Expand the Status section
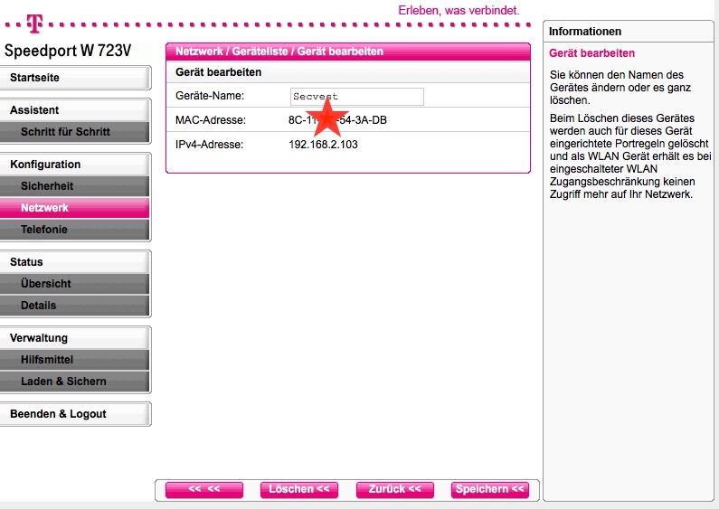Screen dimensions: 719x509 tap(76, 262)
